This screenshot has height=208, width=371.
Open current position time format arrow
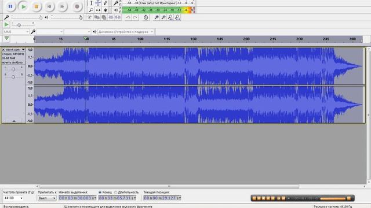point(180,198)
